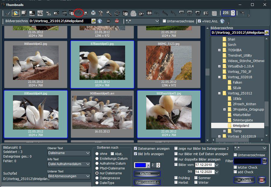Select the 'Dateigroesse' sort radio button
Viewport: 271px width, 187px height.
click(x=97, y=178)
